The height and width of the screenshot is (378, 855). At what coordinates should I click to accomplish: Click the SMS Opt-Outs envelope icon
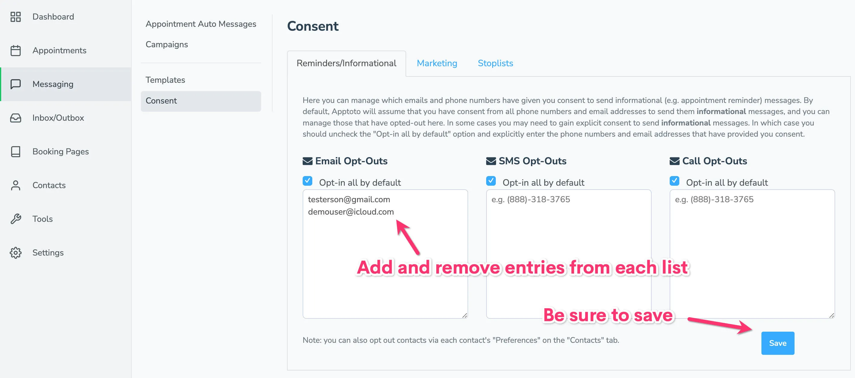click(491, 161)
